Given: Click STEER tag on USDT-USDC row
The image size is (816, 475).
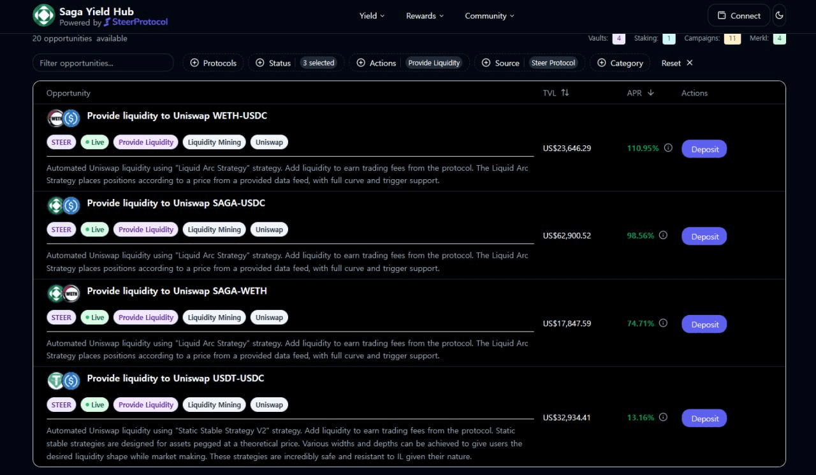Looking at the screenshot, I should (61, 405).
